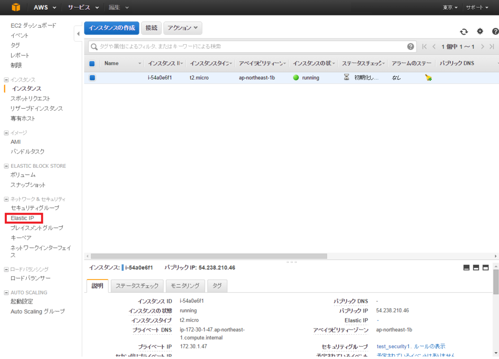The width and height of the screenshot is (499, 359).
Task: Go to first page of instance results
Action: (x=424, y=46)
